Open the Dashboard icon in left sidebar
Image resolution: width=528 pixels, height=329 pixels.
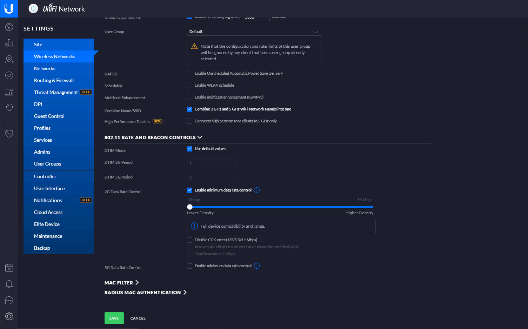[9, 27]
